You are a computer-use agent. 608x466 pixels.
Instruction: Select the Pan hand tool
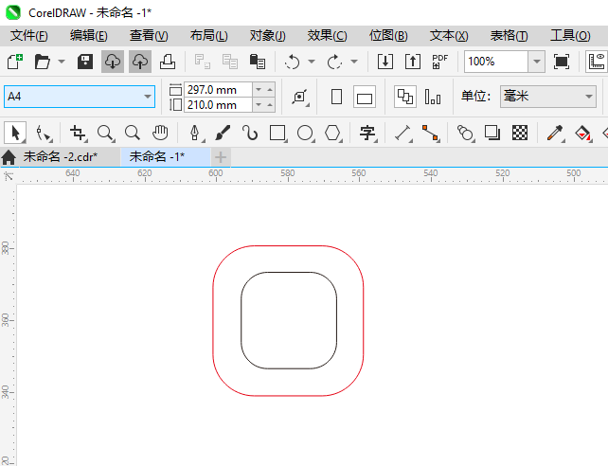point(160,133)
